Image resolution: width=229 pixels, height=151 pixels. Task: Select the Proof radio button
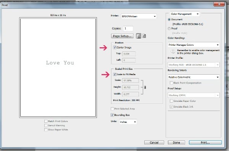pyautogui.click(x=169, y=29)
